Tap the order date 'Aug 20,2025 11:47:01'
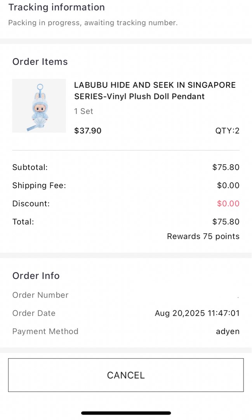The height and width of the screenshot is (420, 252). tap(197, 313)
